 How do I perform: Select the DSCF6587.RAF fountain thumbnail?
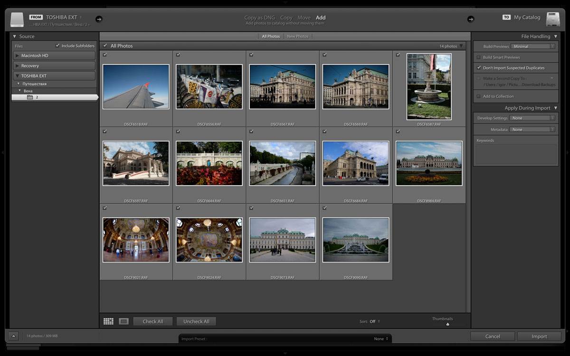(x=429, y=86)
